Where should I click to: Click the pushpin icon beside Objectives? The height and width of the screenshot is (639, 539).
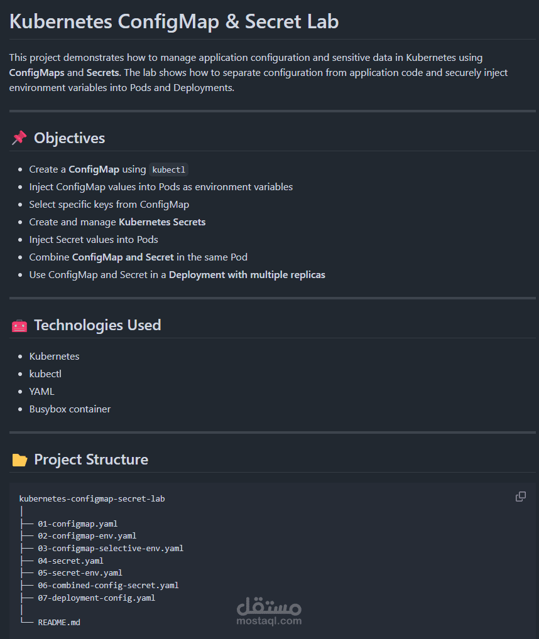click(19, 138)
